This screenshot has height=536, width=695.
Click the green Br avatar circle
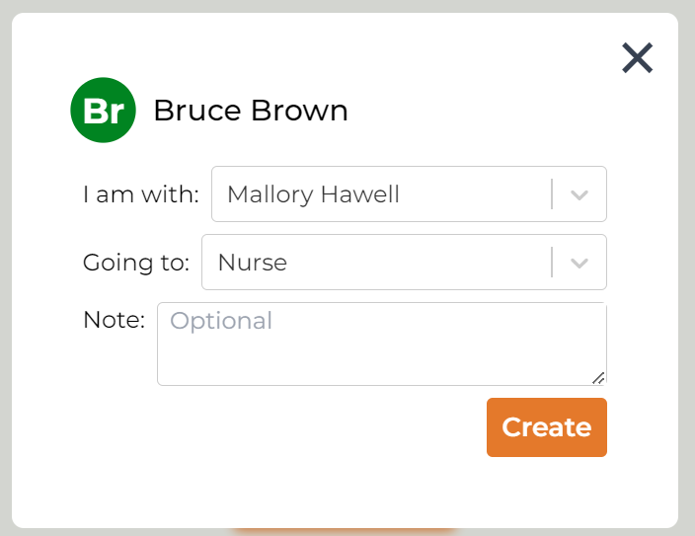pos(103,111)
